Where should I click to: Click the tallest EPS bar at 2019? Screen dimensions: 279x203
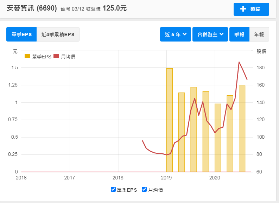[x=169, y=120]
